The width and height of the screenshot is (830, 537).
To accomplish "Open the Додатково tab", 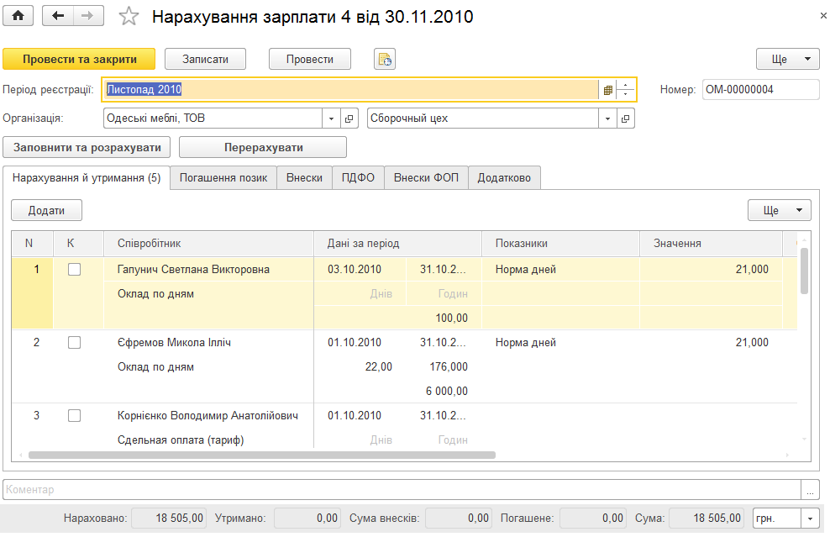I will point(504,178).
